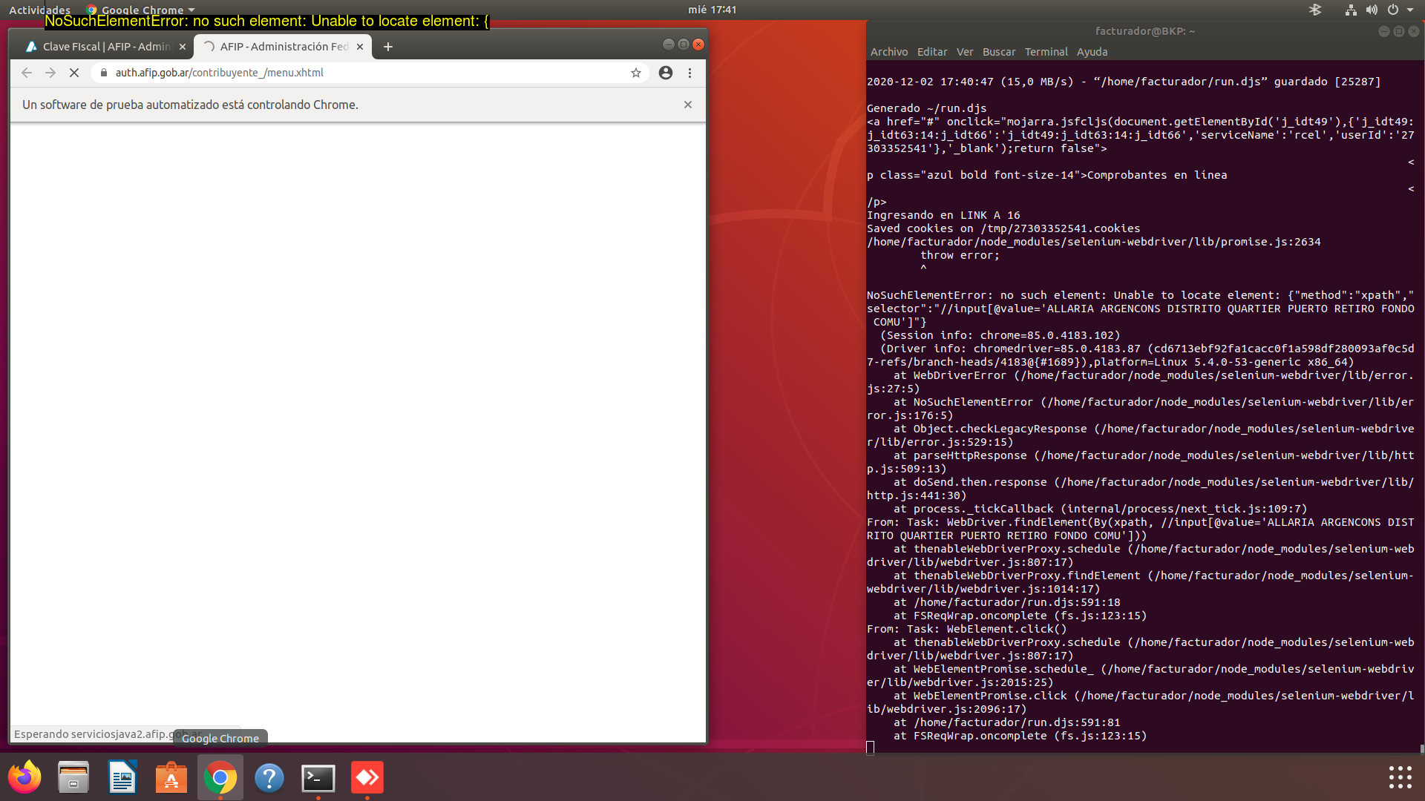The image size is (1425, 801).
Task: Open Buscar menu in terminal
Action: (x=999, y=52)
